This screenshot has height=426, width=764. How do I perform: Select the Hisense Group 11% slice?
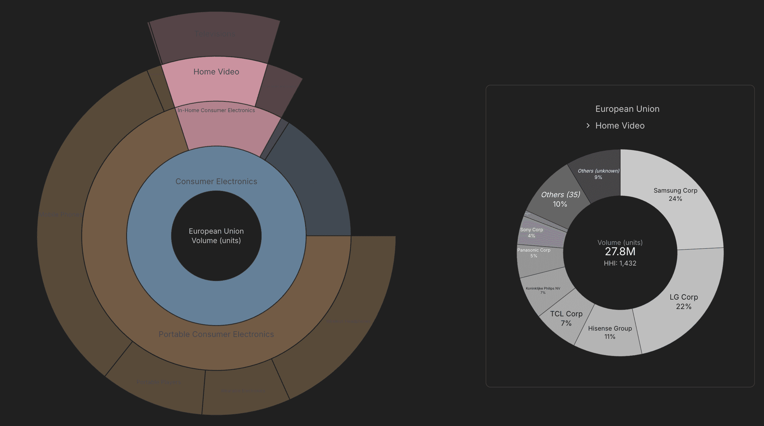[610, 332]
